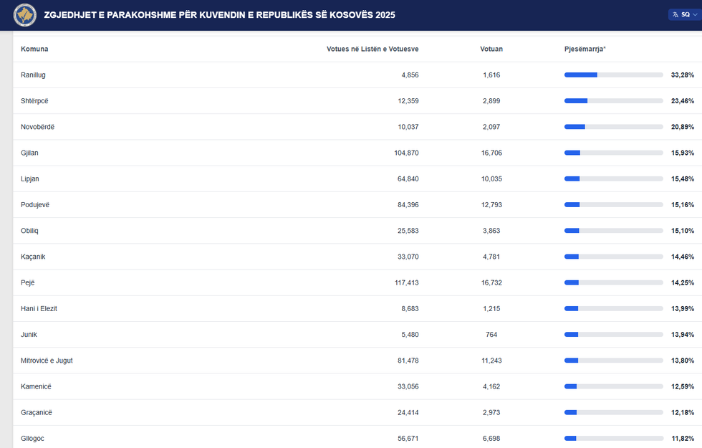Open the Novobërdë municipality entry
Image resolution: width=702 pixels, height=448 pixels.
(37, 127)
